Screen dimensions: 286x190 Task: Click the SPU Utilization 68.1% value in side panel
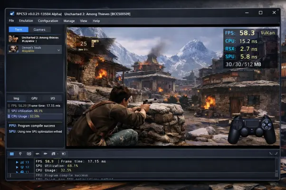click(x=38, y=111)
